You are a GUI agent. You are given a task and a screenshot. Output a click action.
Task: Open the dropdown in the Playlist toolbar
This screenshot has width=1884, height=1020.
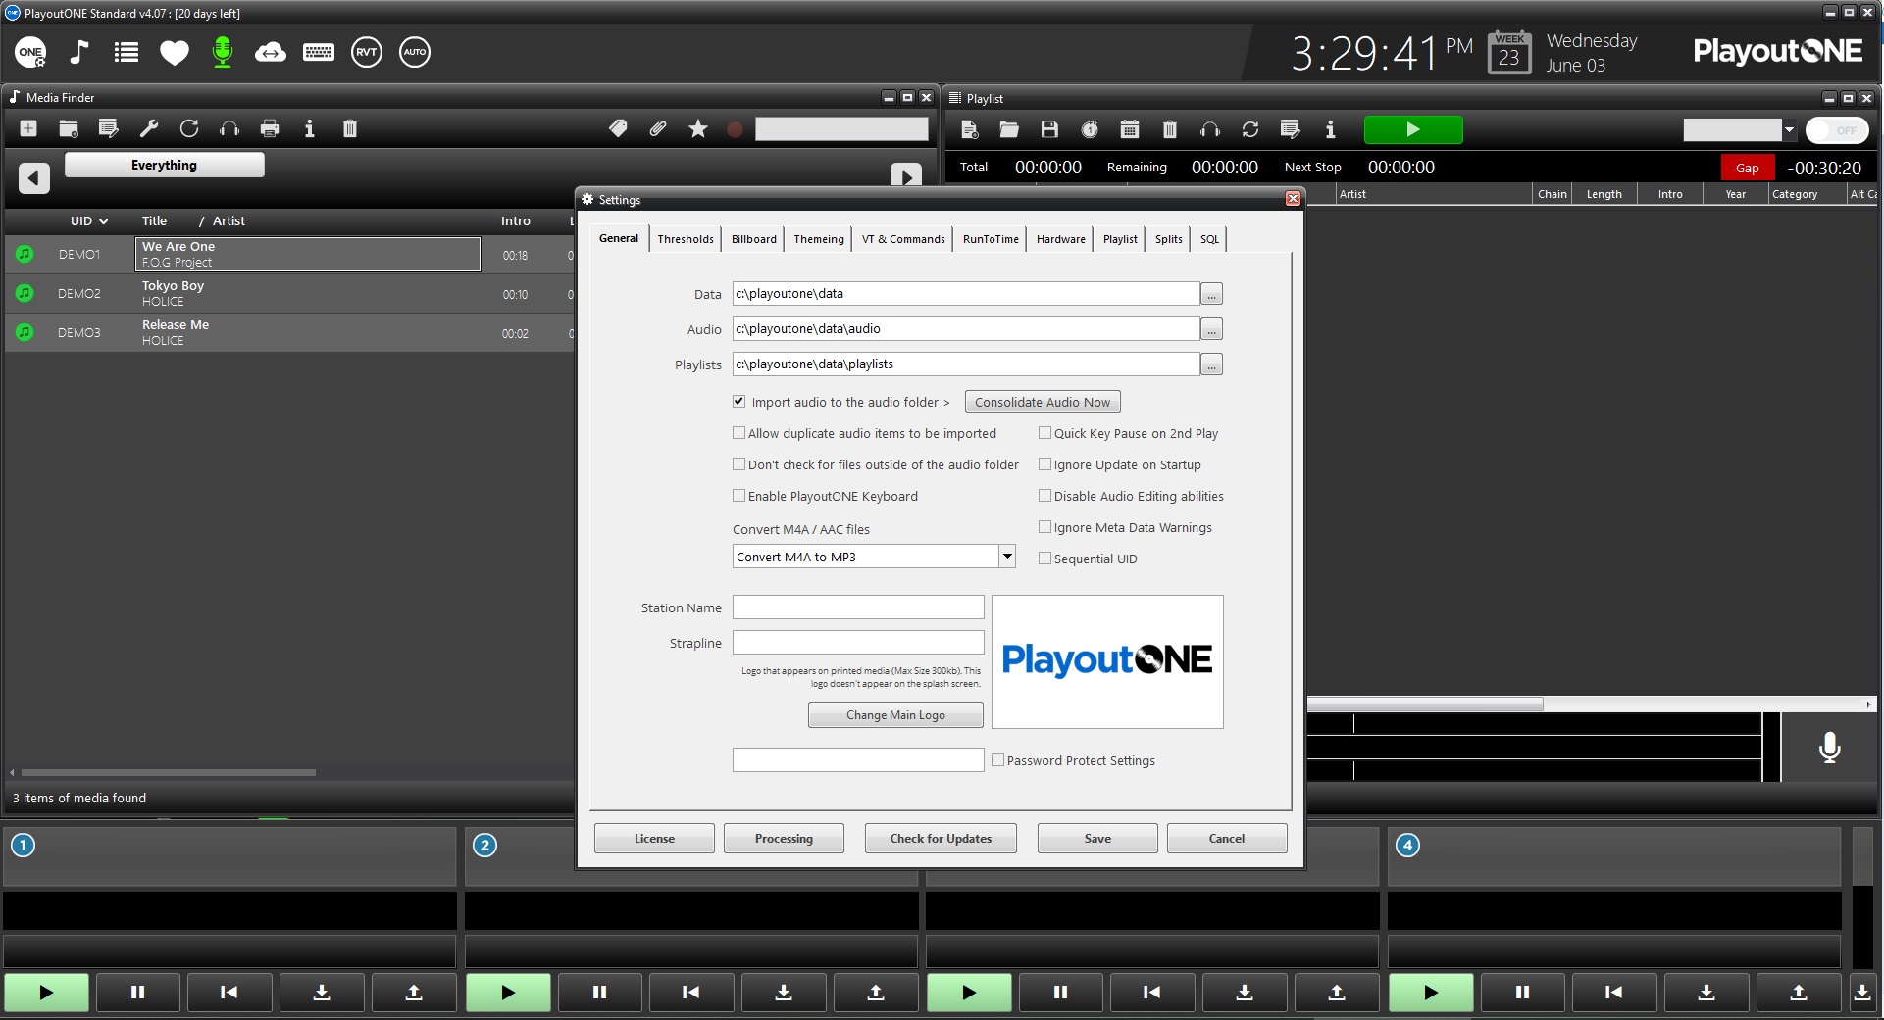tap(1789, 130)
